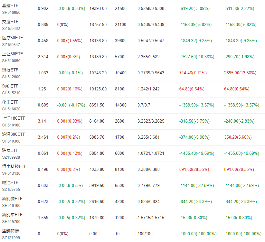Click 盛航转债 loss -1000.00(-100.00%) in floating column
The height and width of the screenshot is (242, 265).
[x=198, y=234]
